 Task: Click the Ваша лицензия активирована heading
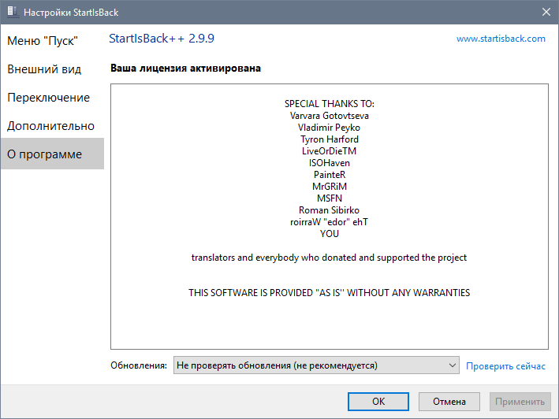(185, 68)
